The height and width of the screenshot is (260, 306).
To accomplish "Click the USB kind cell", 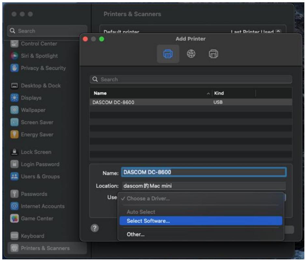I will [x=218, y=102].
